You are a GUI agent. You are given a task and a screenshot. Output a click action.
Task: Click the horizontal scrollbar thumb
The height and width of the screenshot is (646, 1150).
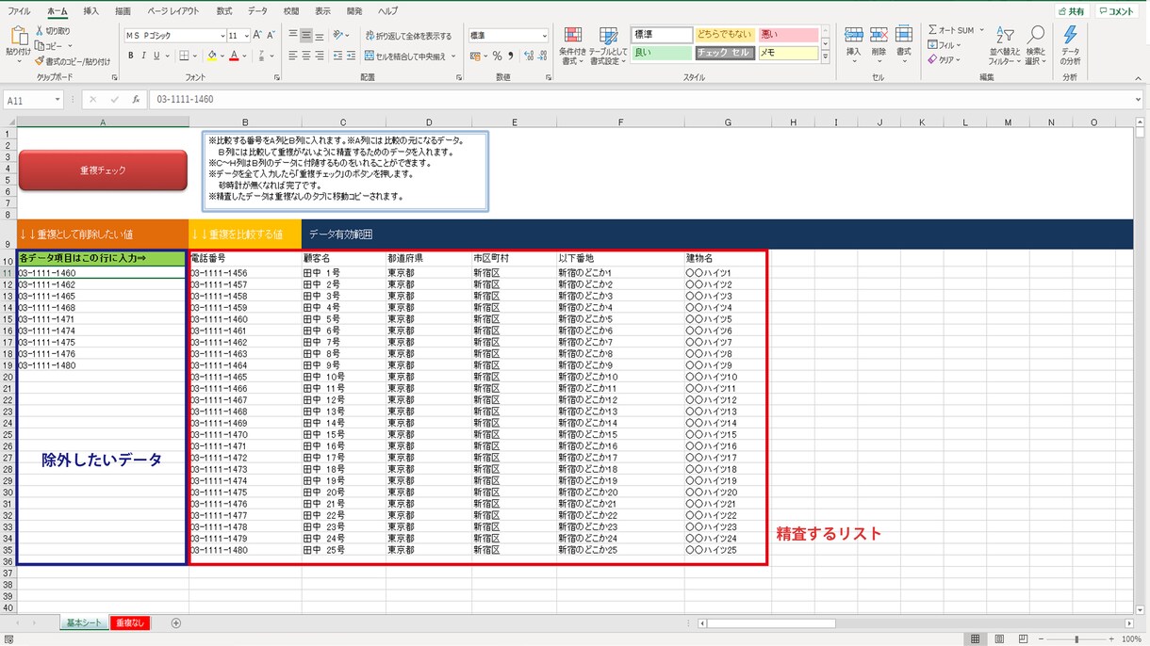point(772,623)
